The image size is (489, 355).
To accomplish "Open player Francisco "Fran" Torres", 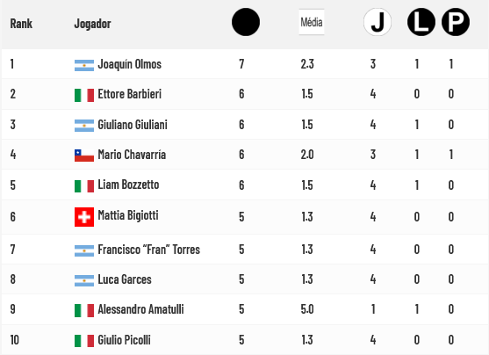I will pos(149,250).
